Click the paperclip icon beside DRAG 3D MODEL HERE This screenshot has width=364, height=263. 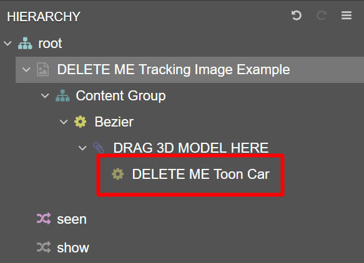point(99,147)
